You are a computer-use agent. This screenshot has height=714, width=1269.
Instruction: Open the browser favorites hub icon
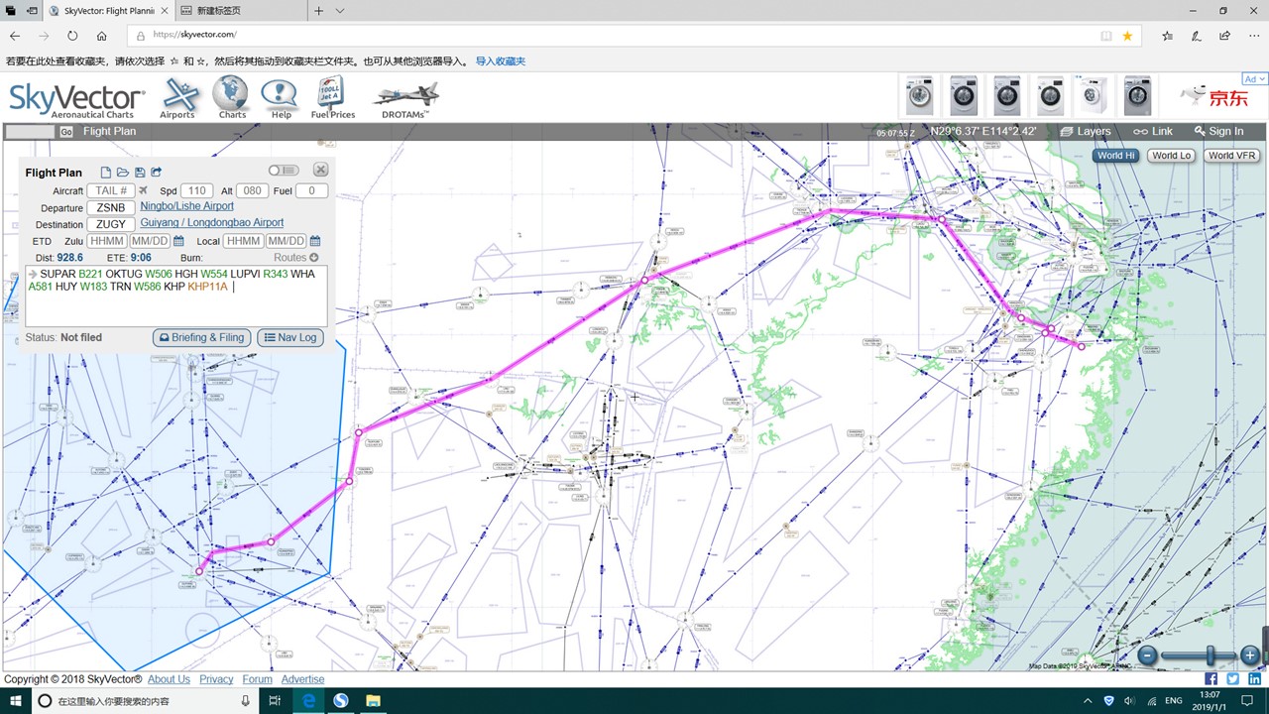[x=1168, y=36]
